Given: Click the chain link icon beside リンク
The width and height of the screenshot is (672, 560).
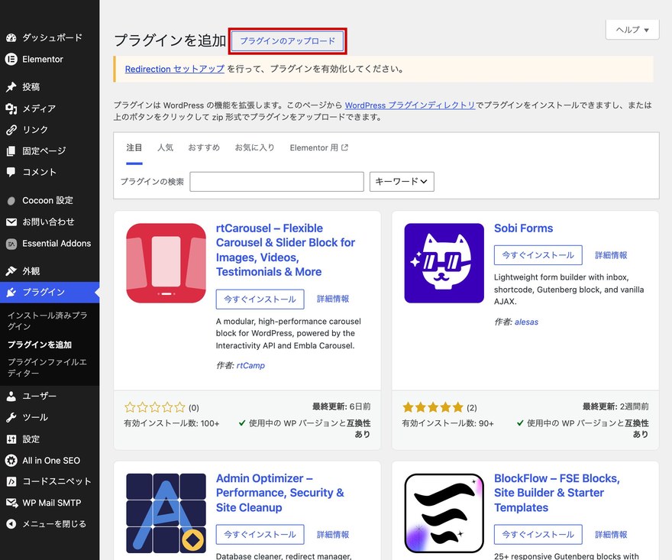Looking at the screenshot, I should click(x=11, y=129).
